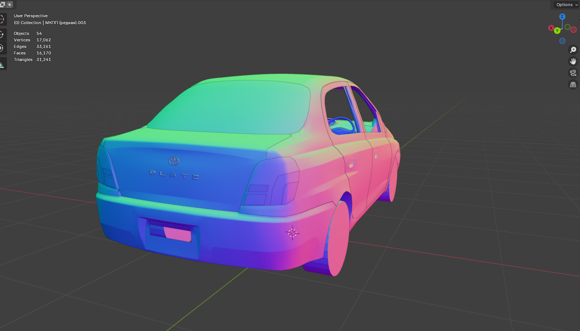Switch perspective/orthographic with the grid icon
The height and width of the screenshot is (331, 580).
click(573, 84)
